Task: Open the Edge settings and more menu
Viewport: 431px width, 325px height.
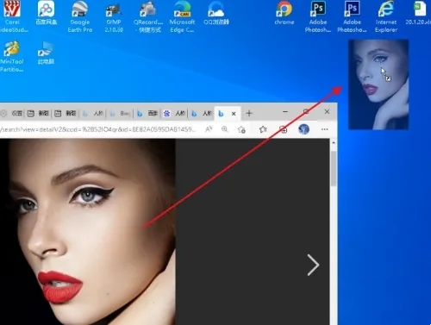Action: pos(325,129)
